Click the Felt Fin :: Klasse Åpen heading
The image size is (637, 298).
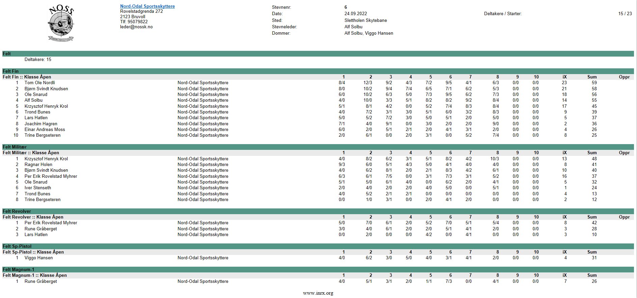(x=27, y=77)
